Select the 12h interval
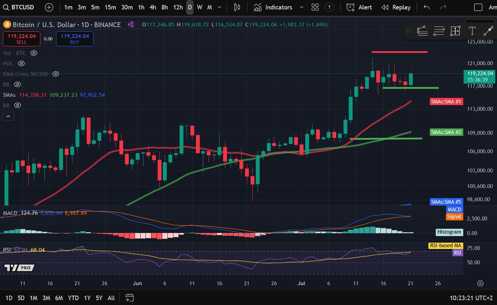This screenshot has width=497, height=305. [x=178, y=7]
